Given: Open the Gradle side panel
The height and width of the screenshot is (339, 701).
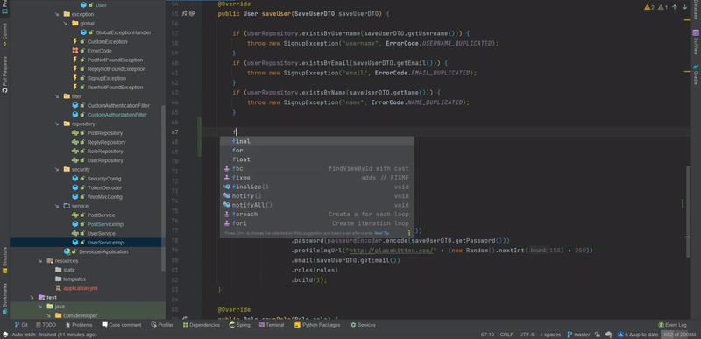Looking at the screenshot, I should tap(696, 74).
